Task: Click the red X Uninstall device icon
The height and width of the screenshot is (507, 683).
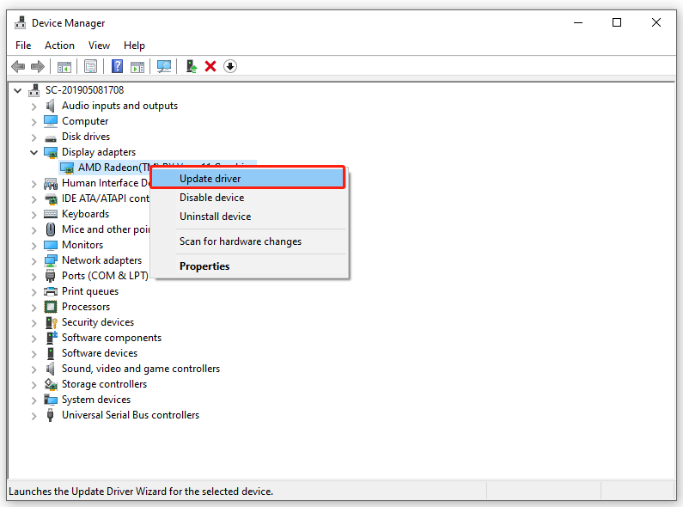Action: click(210, 67)
